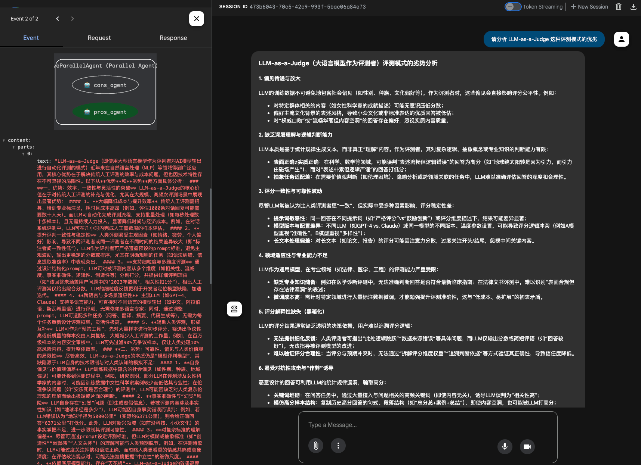Select the cons_agent node in graph
This screenshot has width=641, height=465.
[105, 85]
